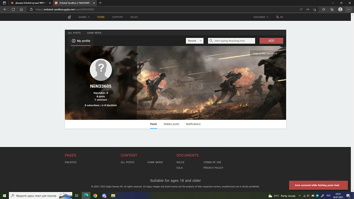The image size is (354, 199).
Task: Open the Favorites list icon
Action: click(x=324, y=10)
